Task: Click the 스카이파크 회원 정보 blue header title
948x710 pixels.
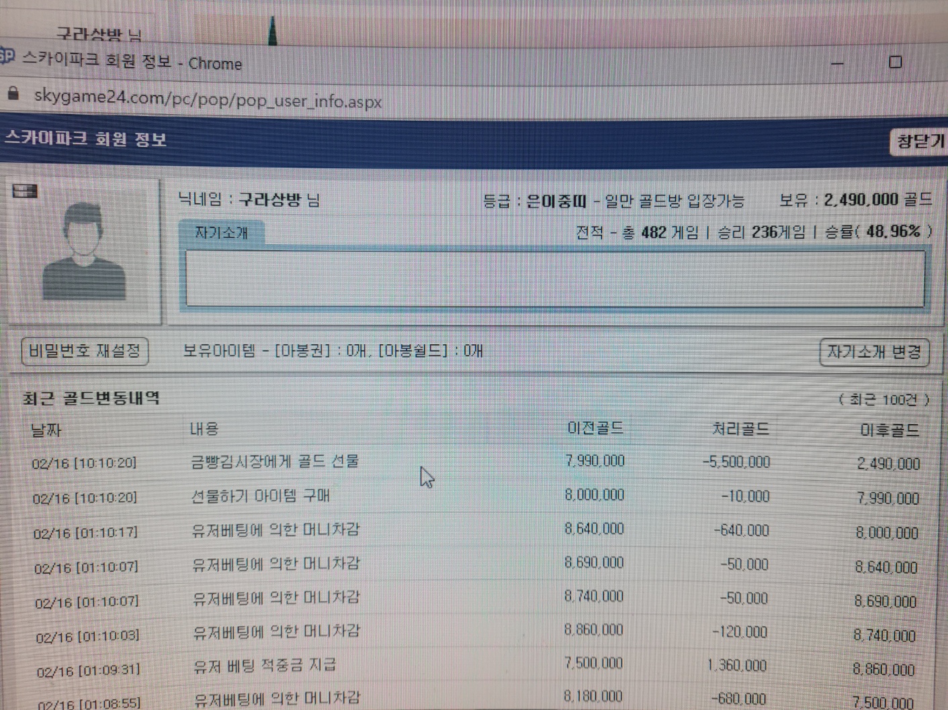Action: [x=85, y=139]
